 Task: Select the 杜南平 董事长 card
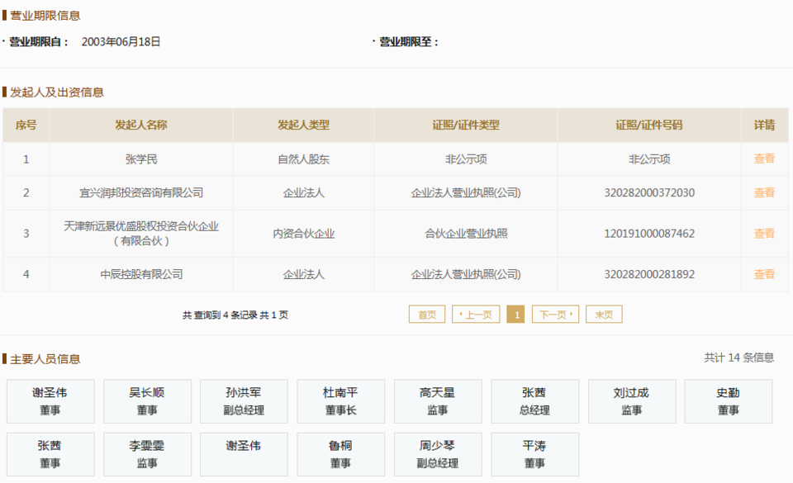click(x=341, y=401)
